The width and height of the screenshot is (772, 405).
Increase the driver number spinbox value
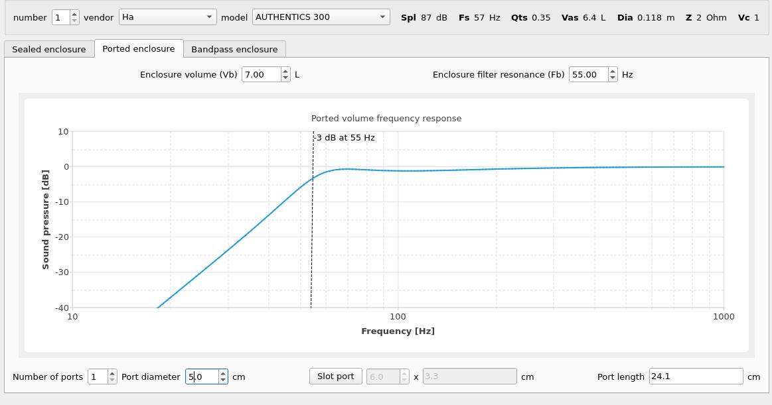tap(74, 14)
